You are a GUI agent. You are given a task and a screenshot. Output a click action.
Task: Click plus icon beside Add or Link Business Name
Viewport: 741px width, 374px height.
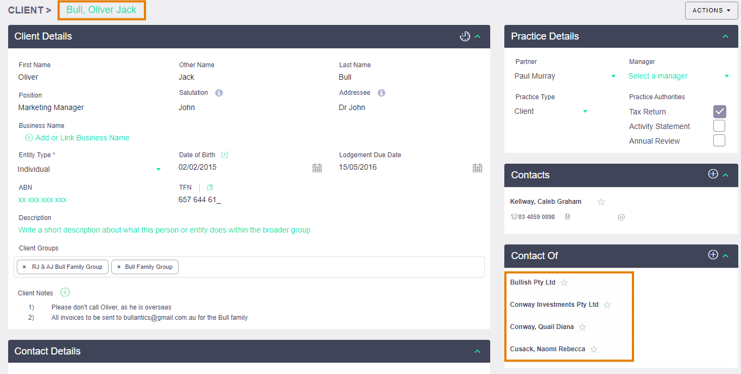tap(29, 138)
